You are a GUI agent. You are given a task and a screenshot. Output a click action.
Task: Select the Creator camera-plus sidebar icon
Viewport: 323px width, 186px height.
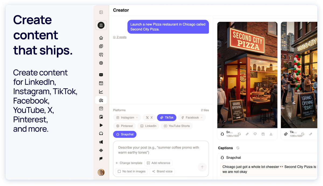101,100
